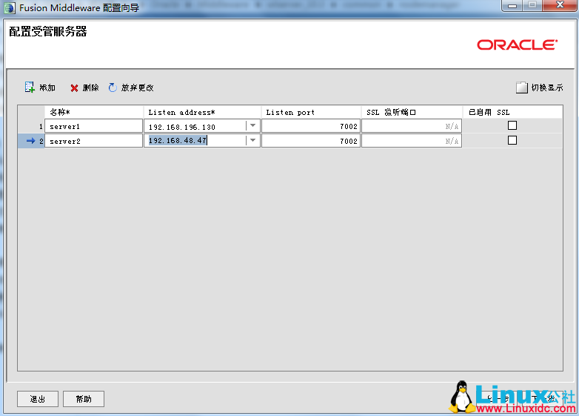Click the Help (帮助) button
This screenshot has height=416, width=579.
84,399
